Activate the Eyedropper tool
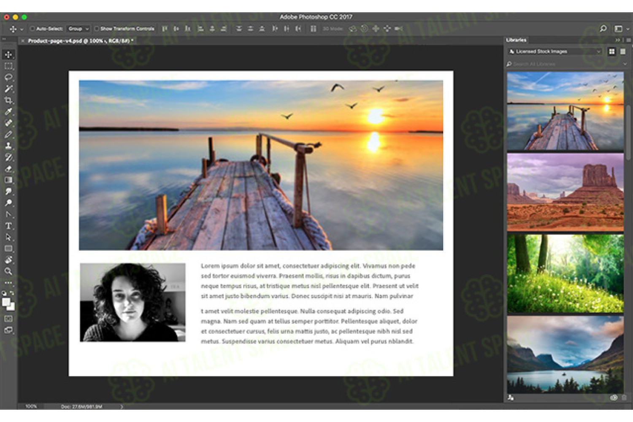Image resolution: width=633 pixels, height=422 pixels. pos(8,112)
